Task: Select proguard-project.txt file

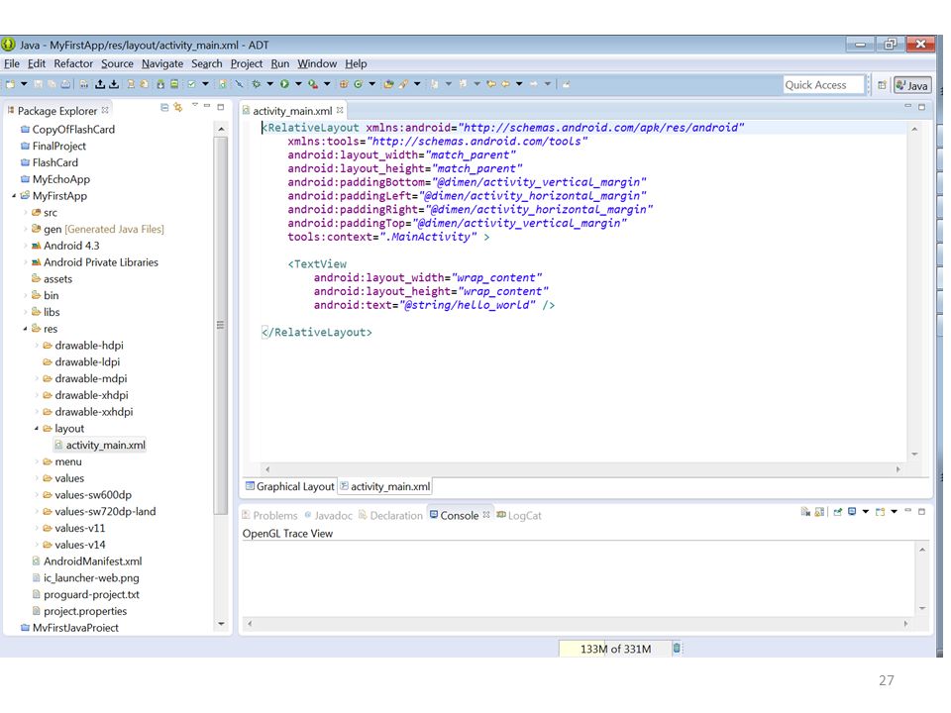Action: coord(91,595)
